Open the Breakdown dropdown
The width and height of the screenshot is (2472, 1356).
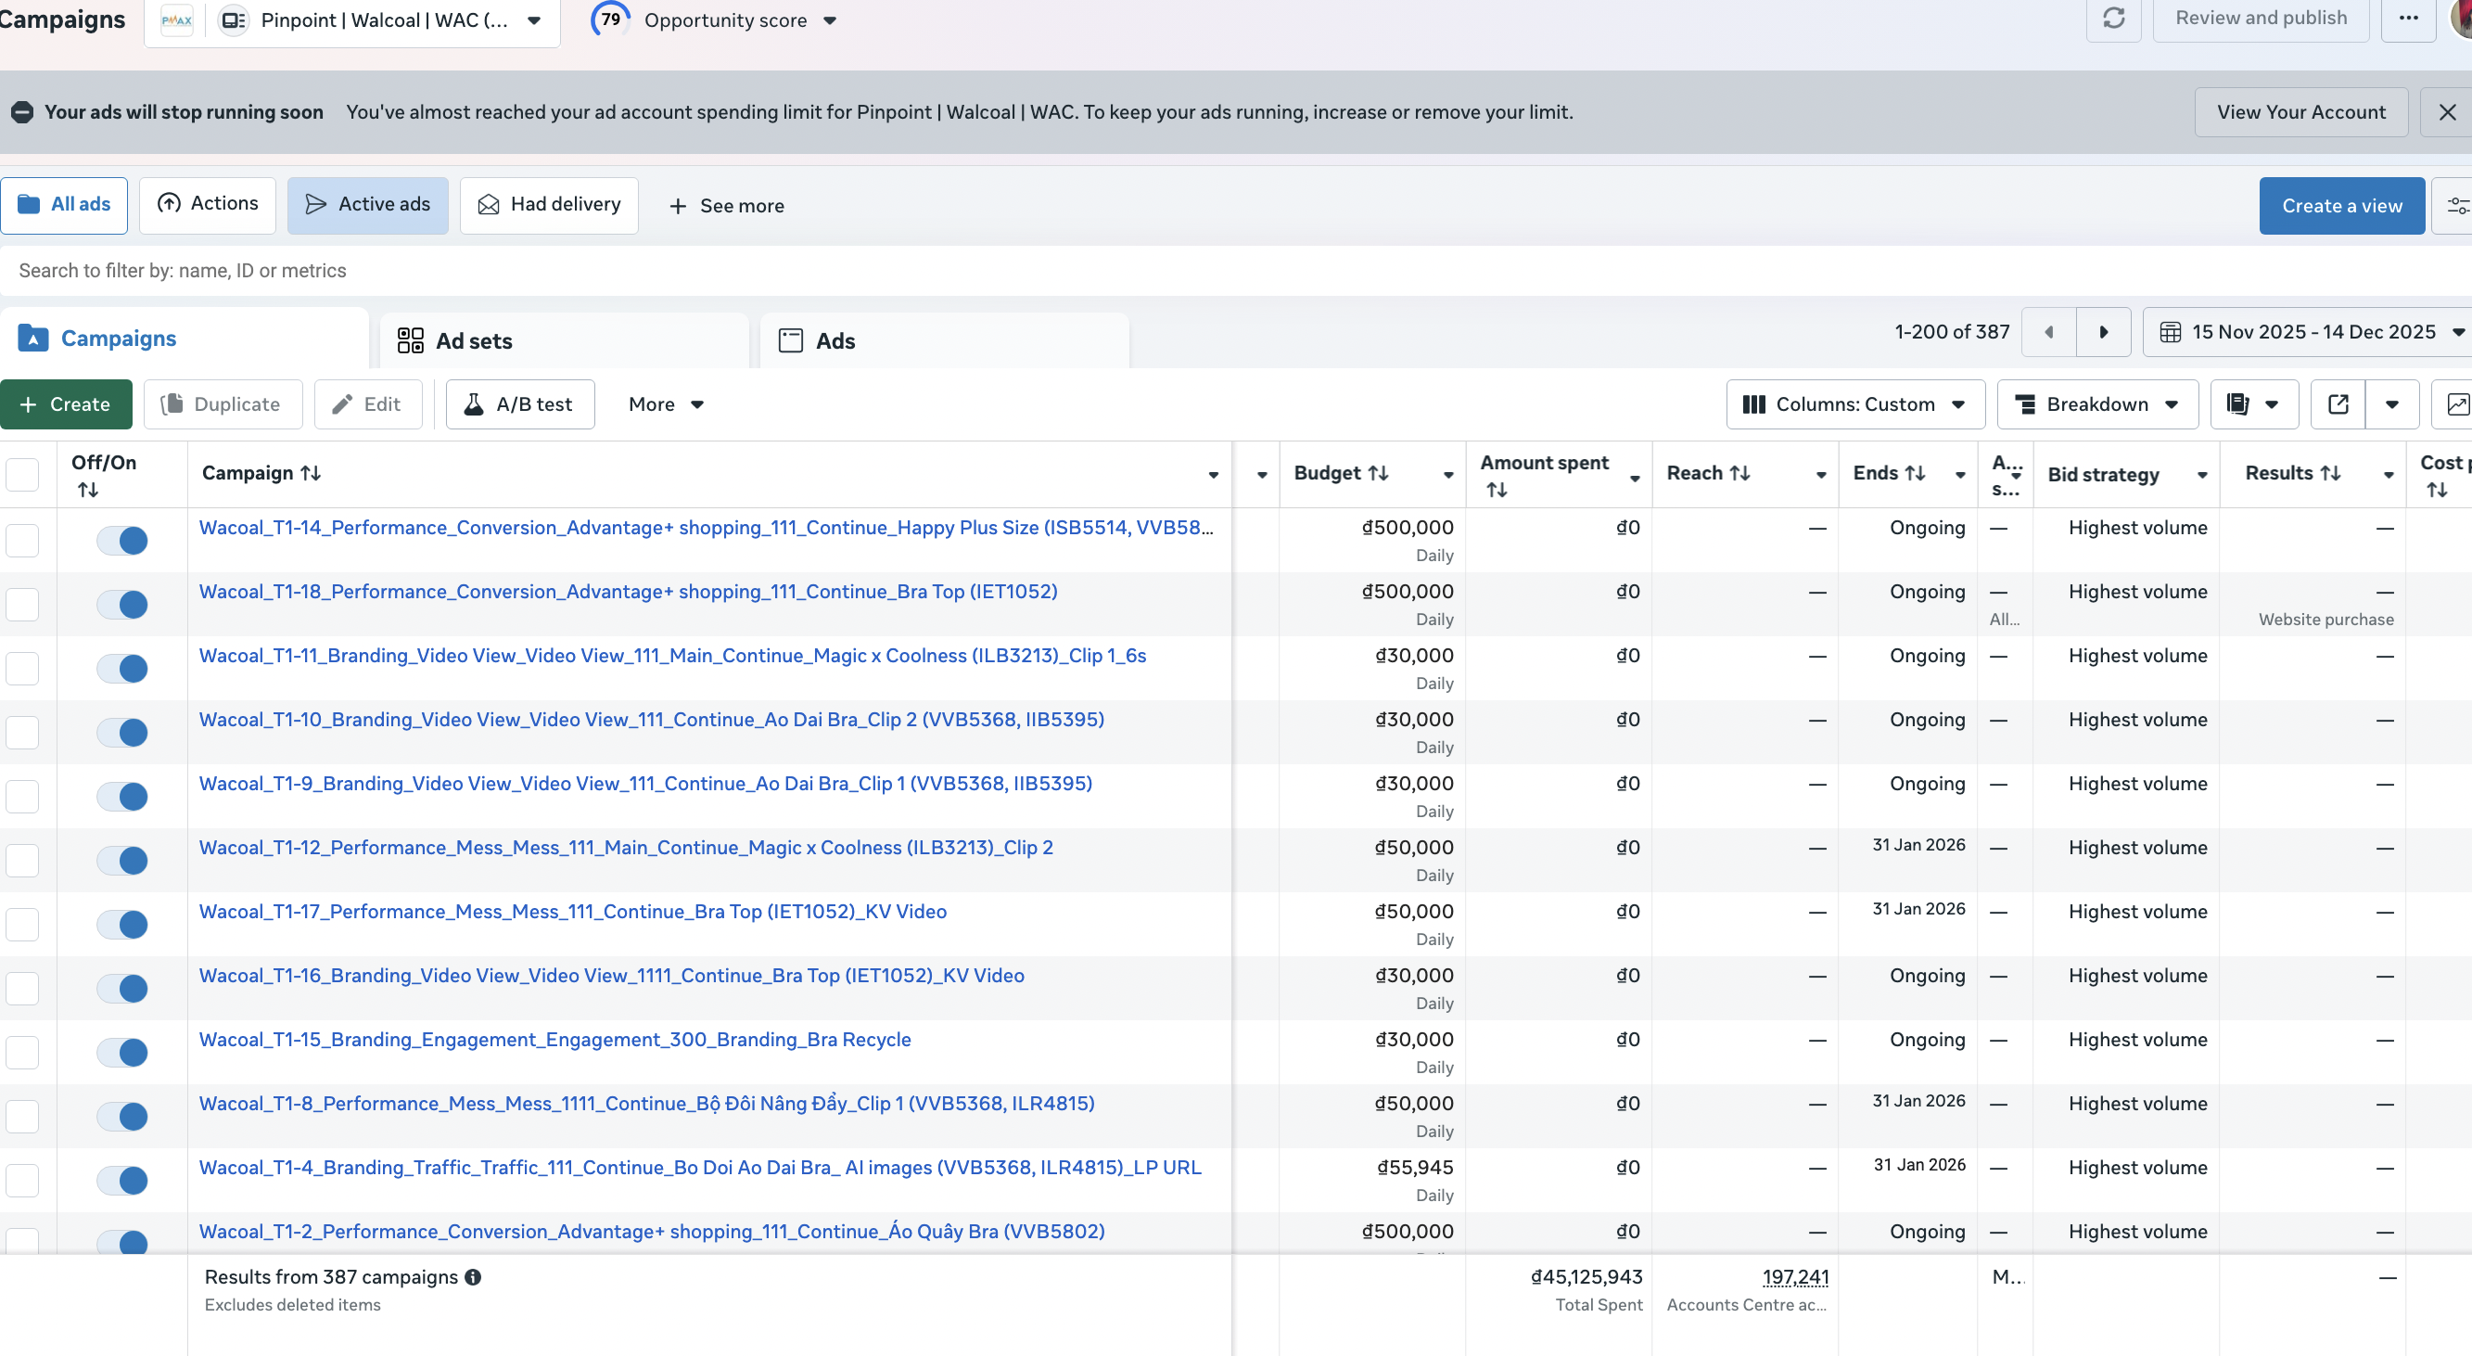(2096, 404)
